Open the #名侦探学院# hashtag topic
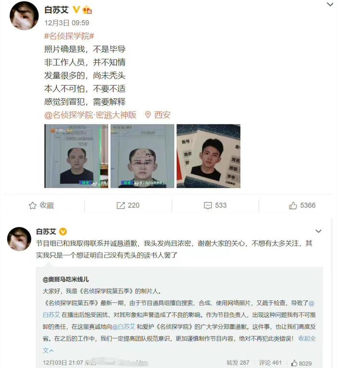 pos(69,36)
